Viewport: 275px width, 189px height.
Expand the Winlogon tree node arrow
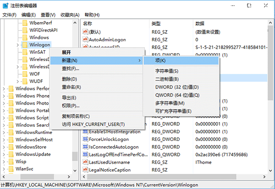[17, 45]
